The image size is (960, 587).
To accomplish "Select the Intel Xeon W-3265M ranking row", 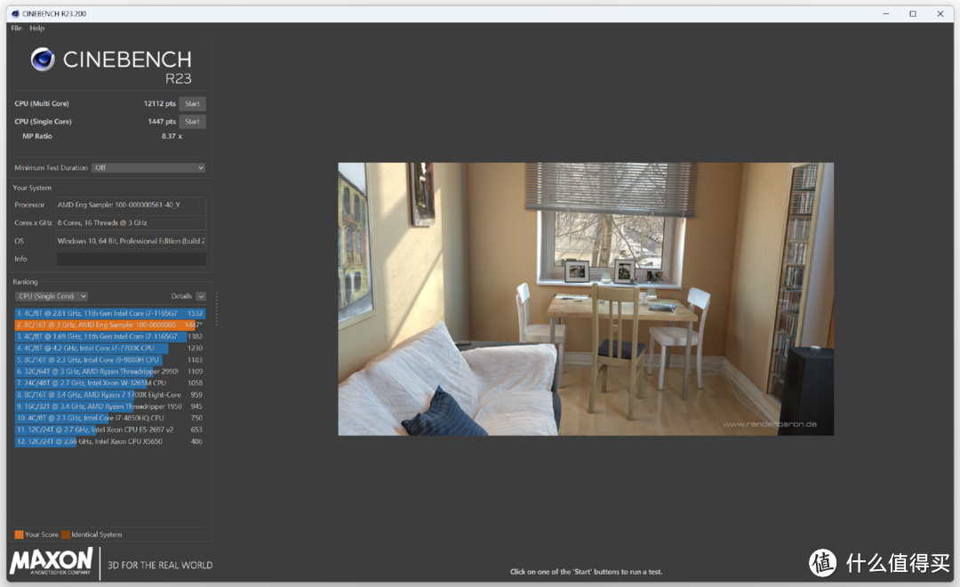I will tap(109, 383).
